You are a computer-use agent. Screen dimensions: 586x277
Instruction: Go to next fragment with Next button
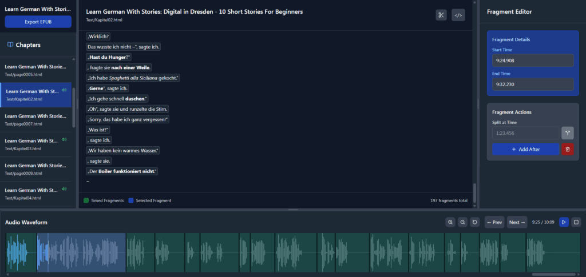coord(517,222)
